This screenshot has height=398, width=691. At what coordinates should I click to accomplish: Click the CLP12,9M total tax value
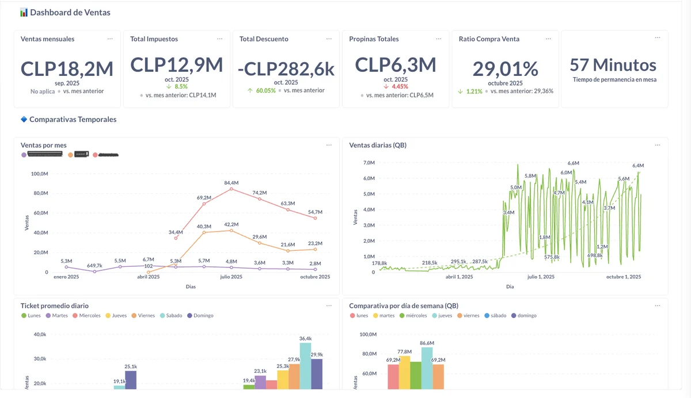pyautogui.click(x=177, y=64)
